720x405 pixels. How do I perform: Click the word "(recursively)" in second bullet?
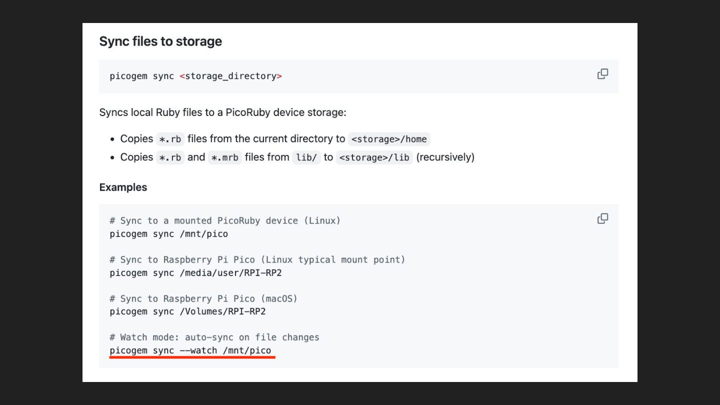(445, 157)
